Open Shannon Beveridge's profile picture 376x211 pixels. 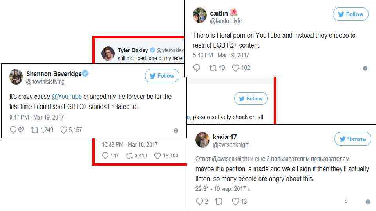tap(16, 77)
